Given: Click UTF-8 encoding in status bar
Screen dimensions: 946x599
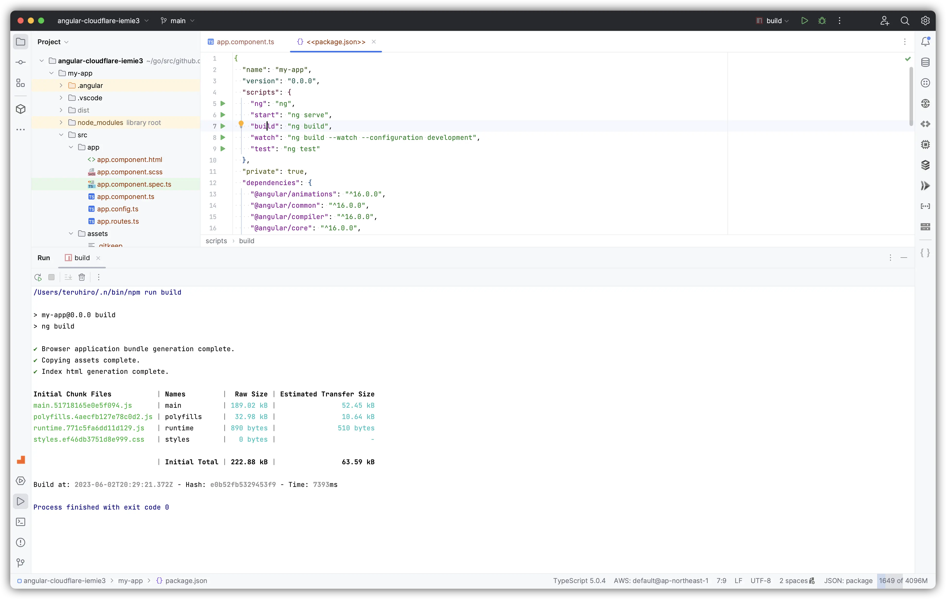Looking at the screenshot, I should [760, 580].
